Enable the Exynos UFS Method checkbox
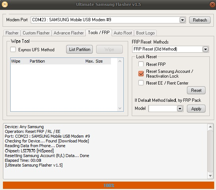This screenshot has height=190, width=216. coord(13,49)
